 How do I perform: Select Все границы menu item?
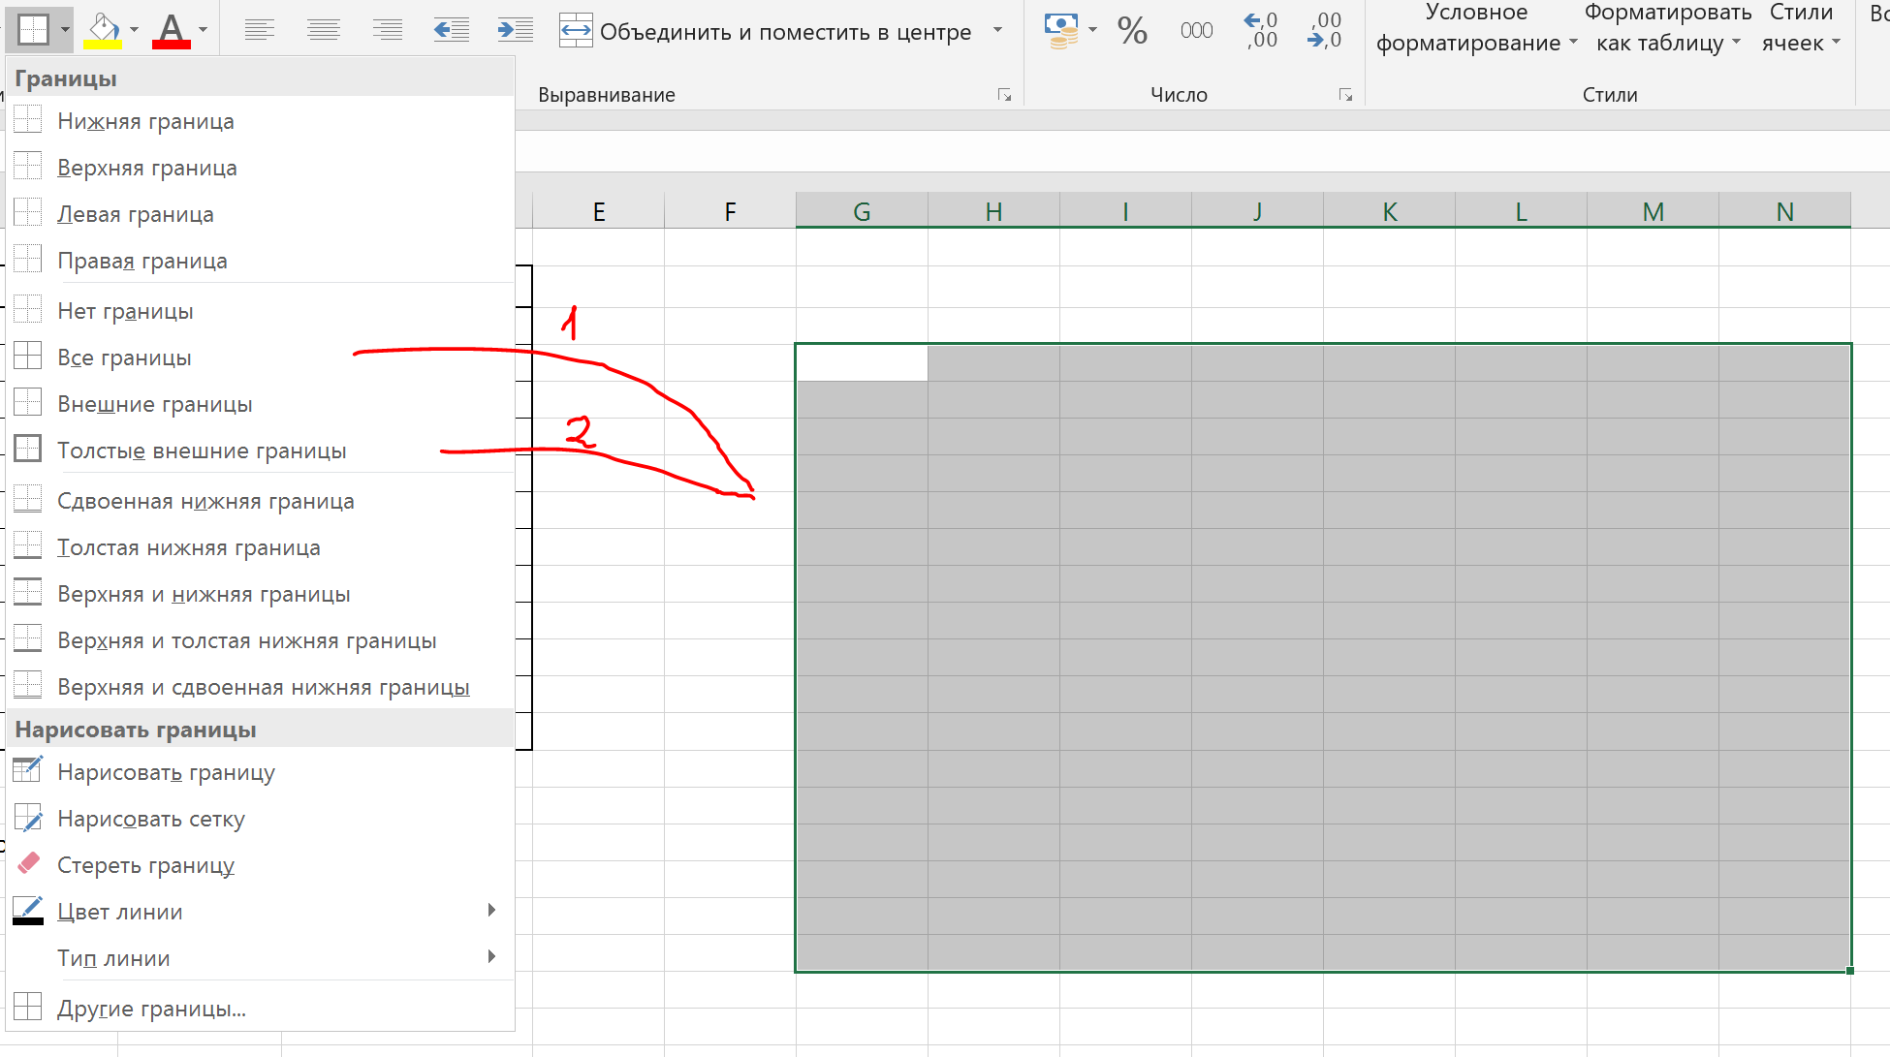pyautogui.click(x=124, y=358)
